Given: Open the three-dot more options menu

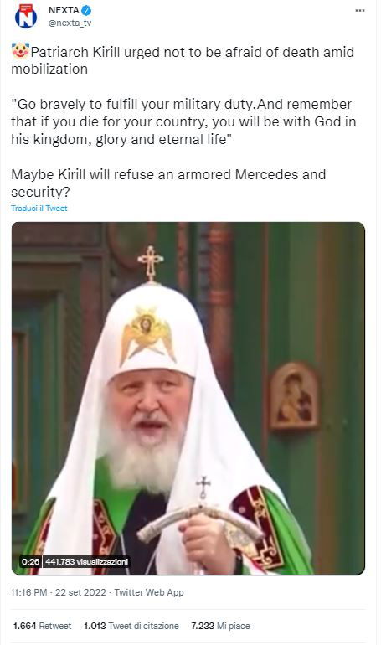Looking at the screenshot, I should [x=360, y=11].
